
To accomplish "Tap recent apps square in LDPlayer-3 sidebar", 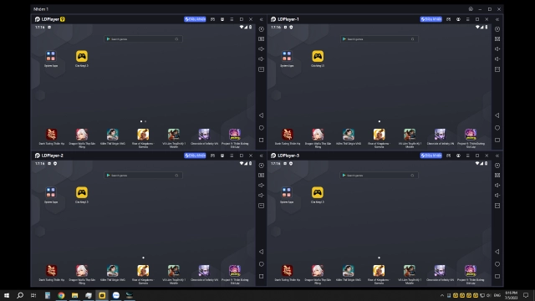I will pos(497,276).
